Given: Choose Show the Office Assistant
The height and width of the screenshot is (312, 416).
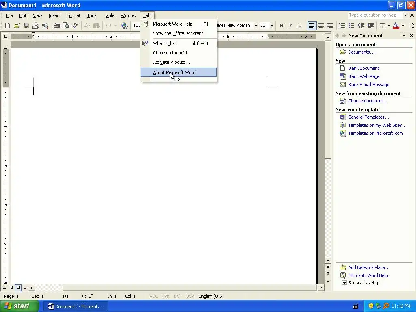Looking at the screenshot, I should click(x=178, y=33).
